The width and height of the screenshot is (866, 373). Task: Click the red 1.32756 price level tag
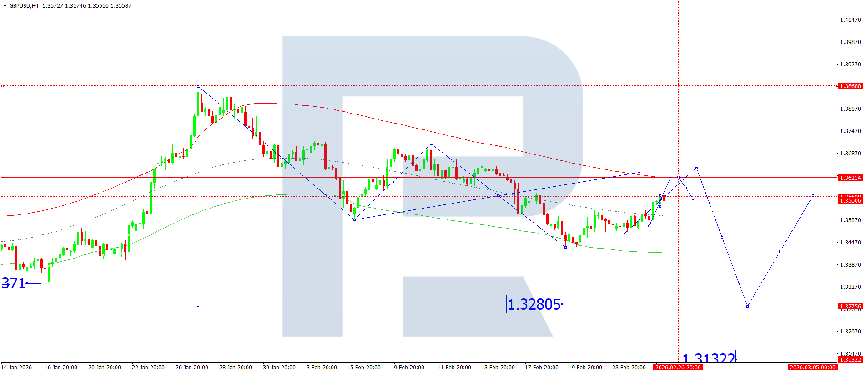[x=850, y=306]
